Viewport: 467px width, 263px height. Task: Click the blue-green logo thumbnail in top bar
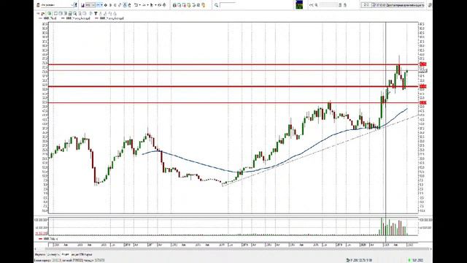[299, 5]
